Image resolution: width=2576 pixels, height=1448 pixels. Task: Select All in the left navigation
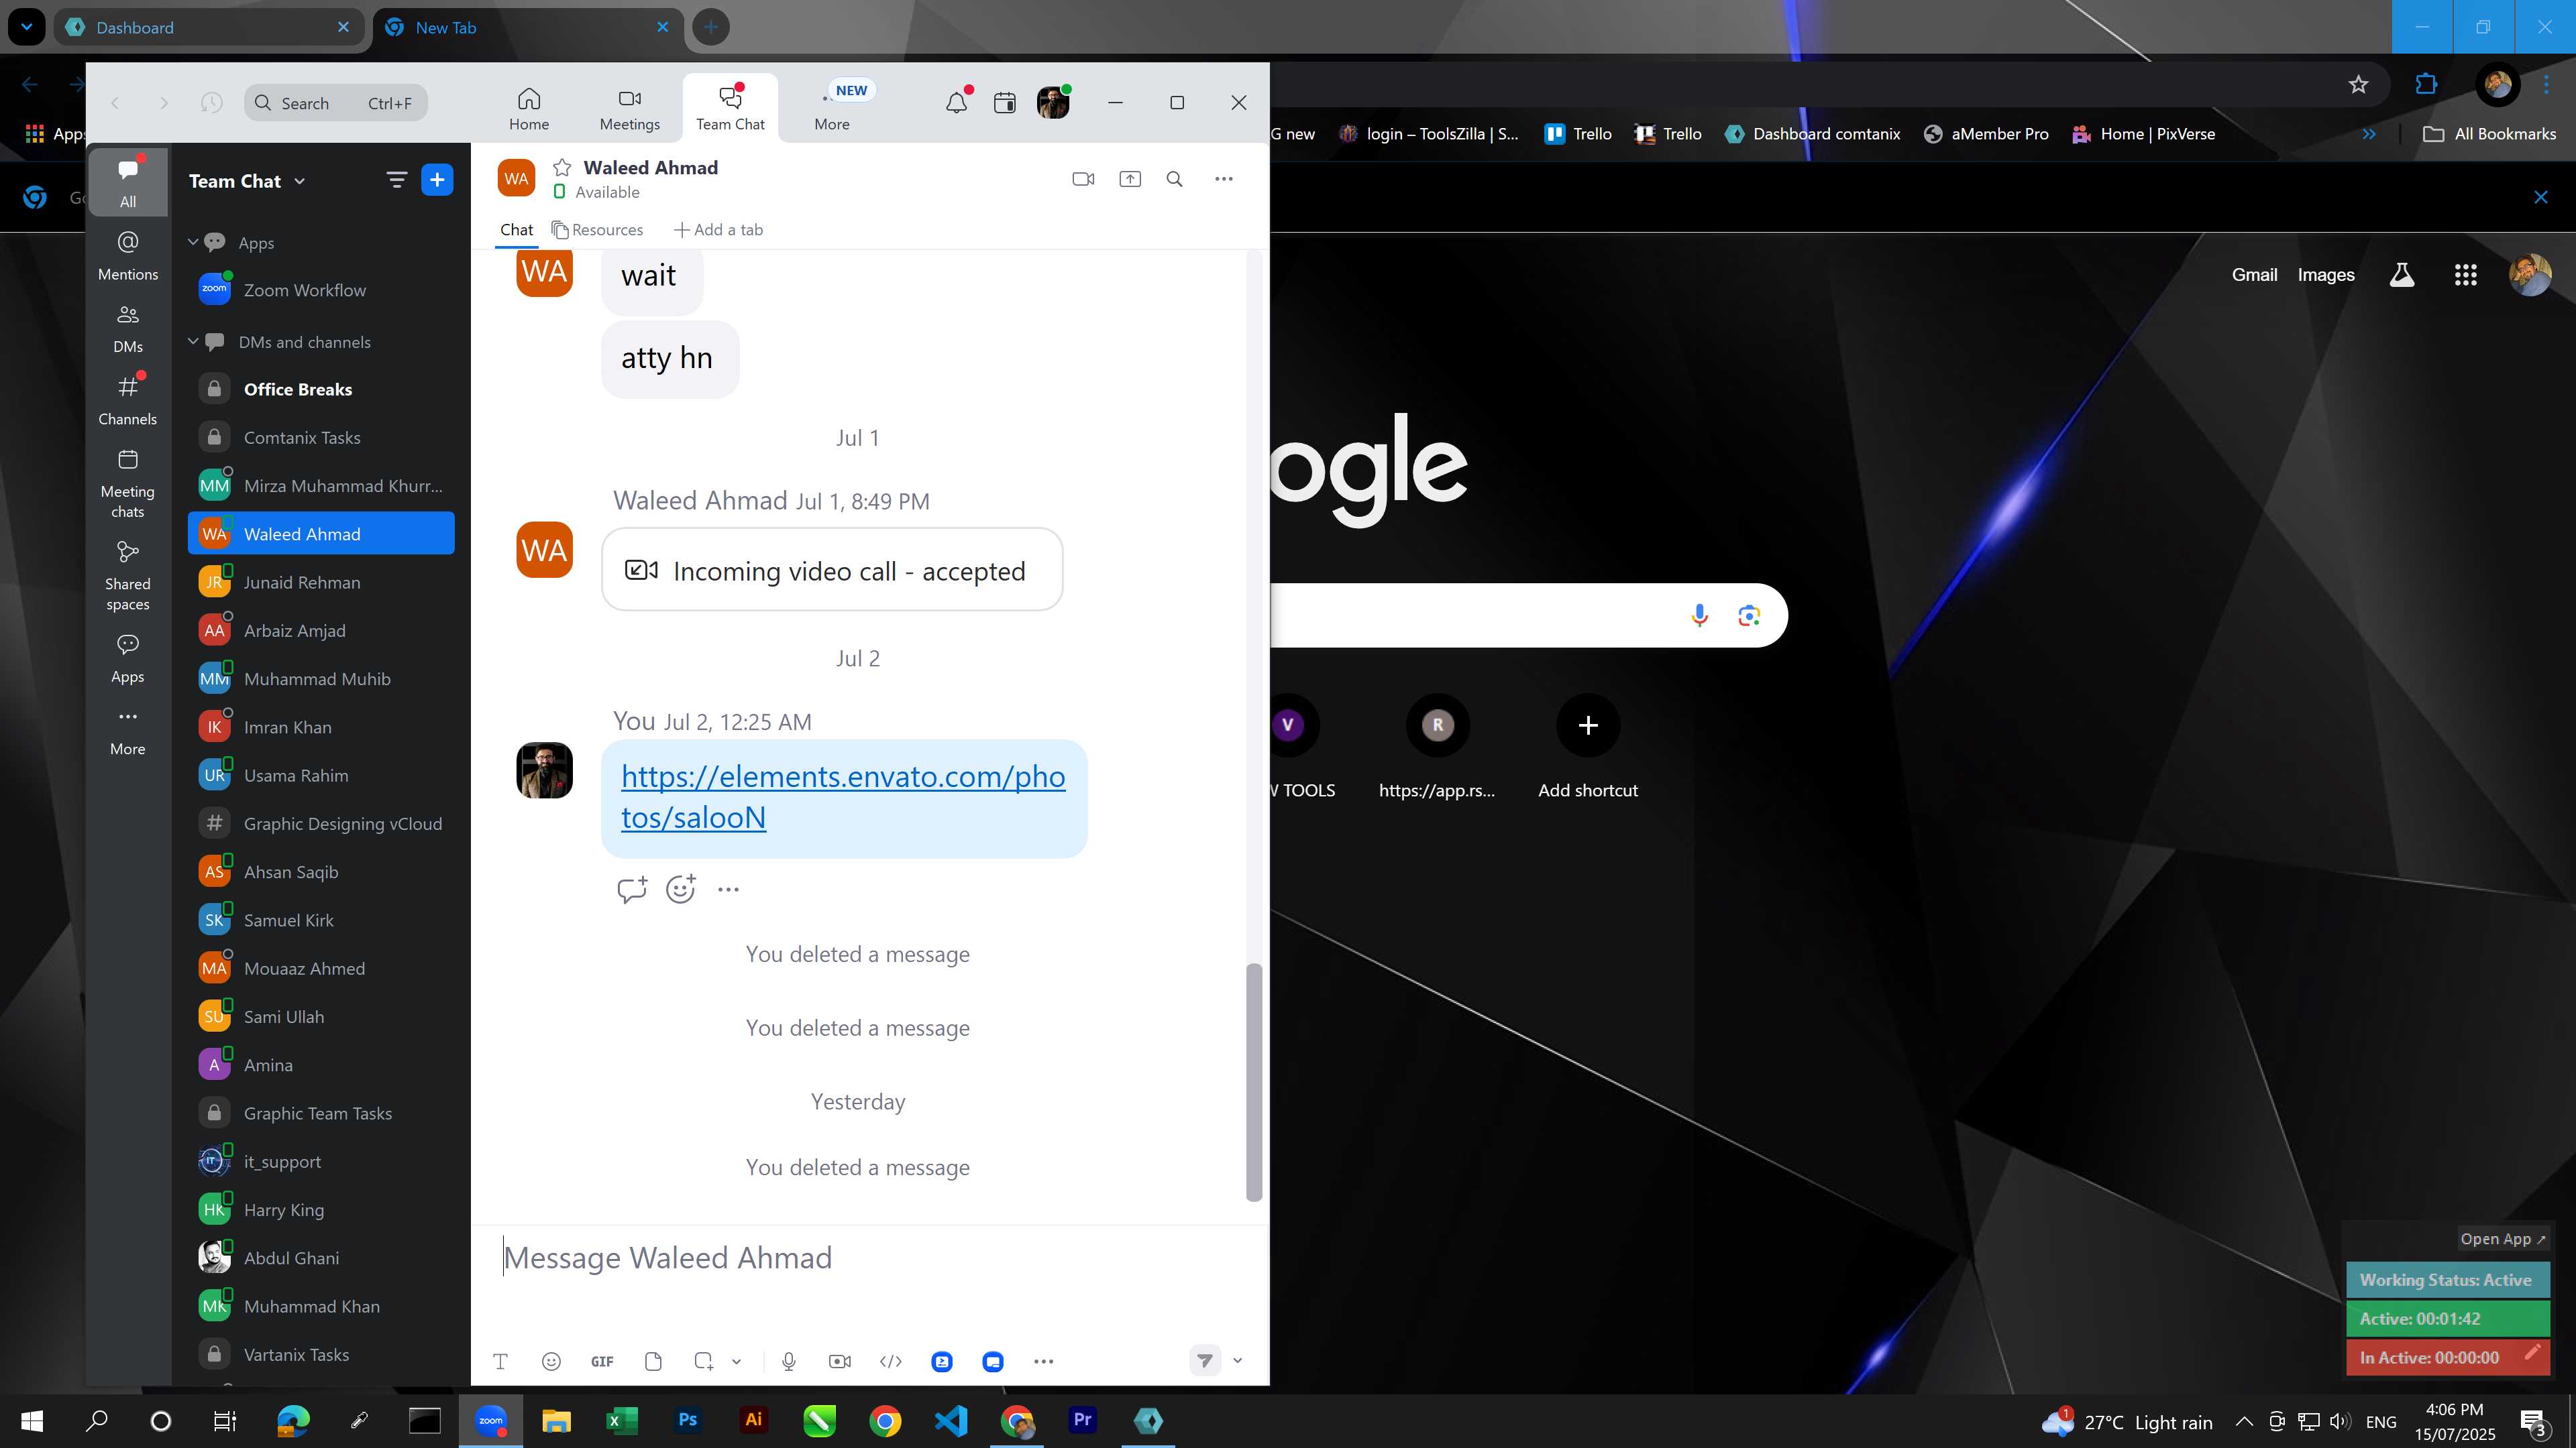coord(128,182)
